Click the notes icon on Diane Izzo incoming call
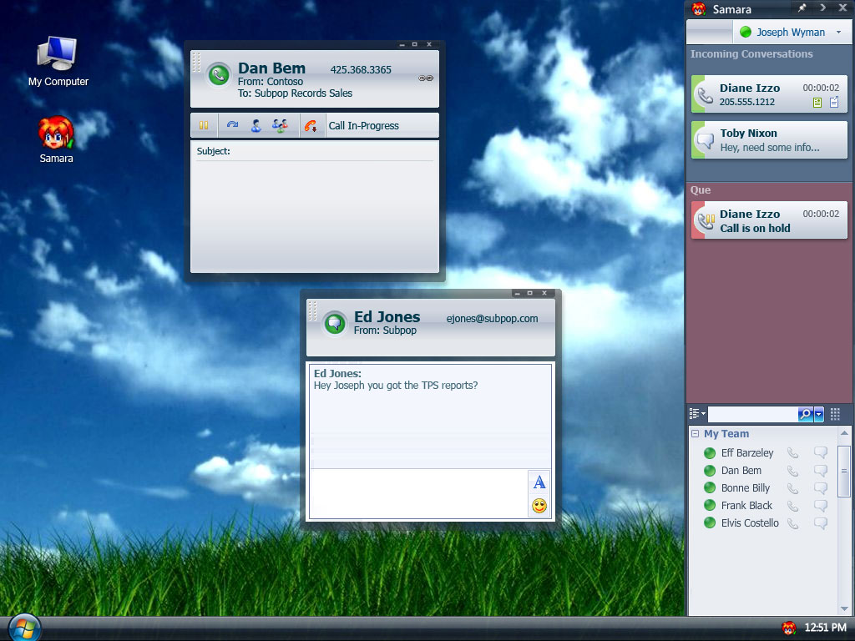855x641 pixels. click(x=834, y=102)
